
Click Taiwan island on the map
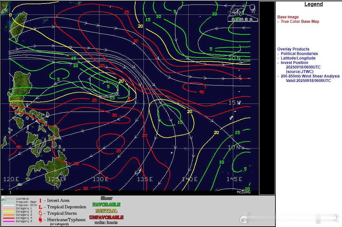tap(18, 26)
